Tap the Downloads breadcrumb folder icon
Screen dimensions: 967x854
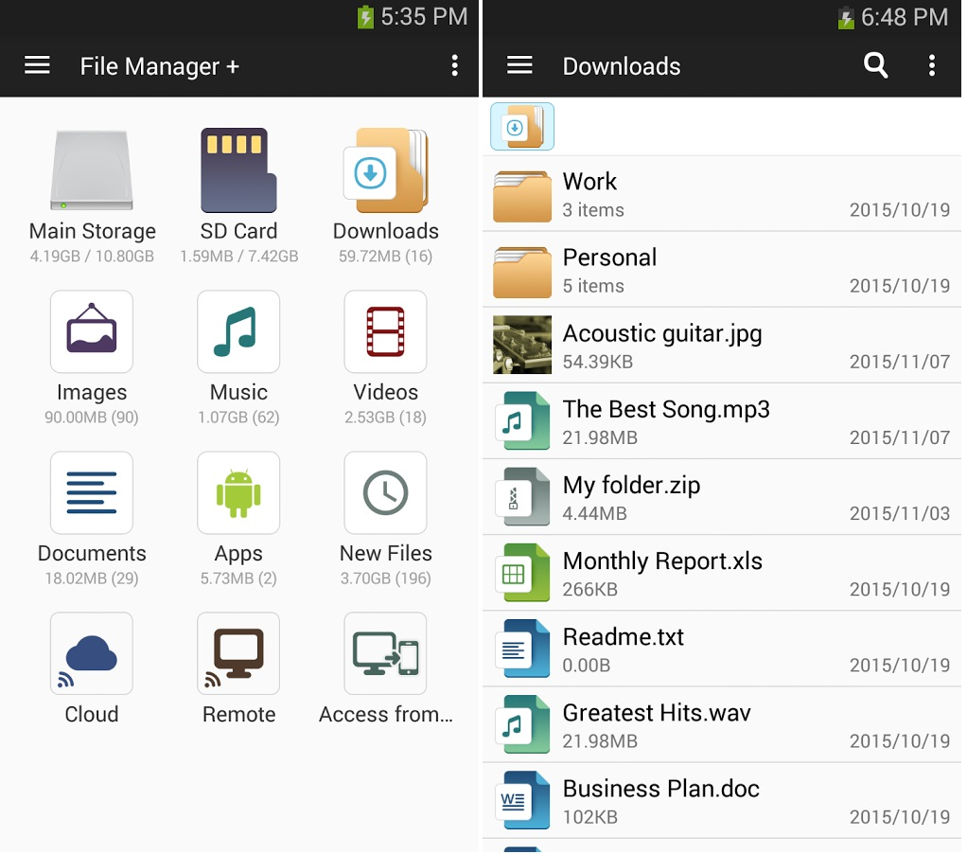522,127
